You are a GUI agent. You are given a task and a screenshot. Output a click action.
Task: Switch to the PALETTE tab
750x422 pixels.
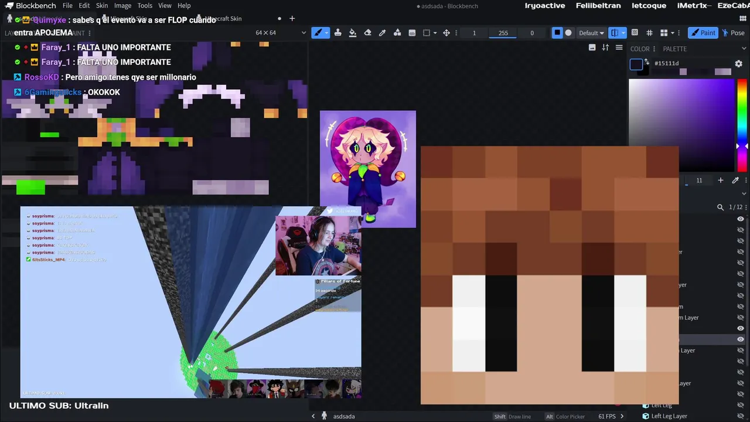pyautogui.click(x=675, y=49)
